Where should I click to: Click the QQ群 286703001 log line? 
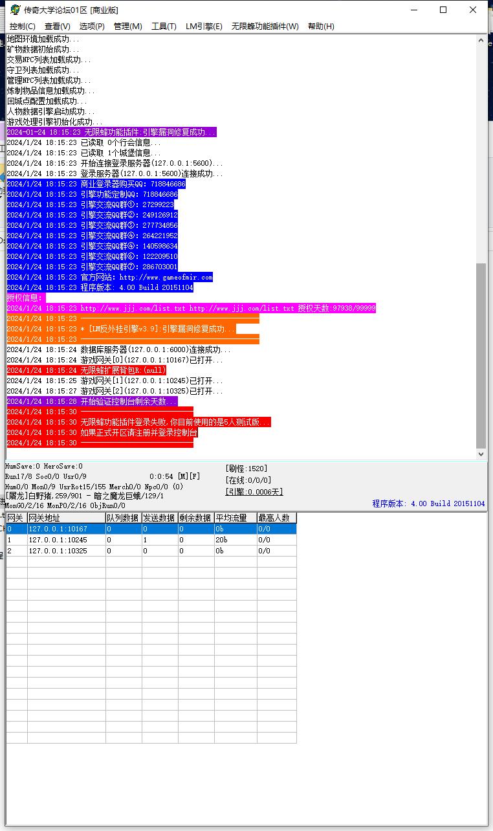(92, 267)
